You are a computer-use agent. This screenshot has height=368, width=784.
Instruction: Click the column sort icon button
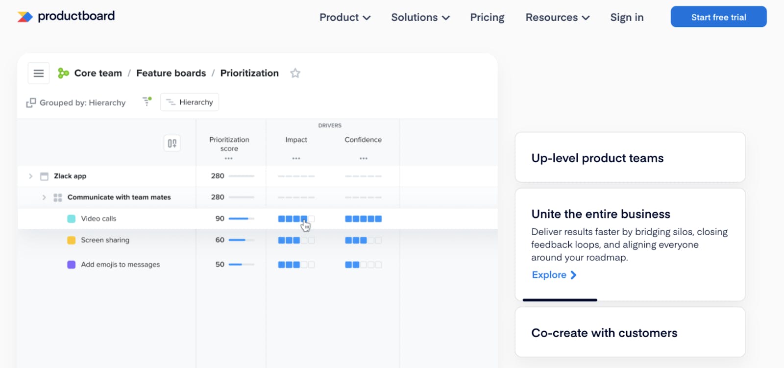[x=172, y=143]
